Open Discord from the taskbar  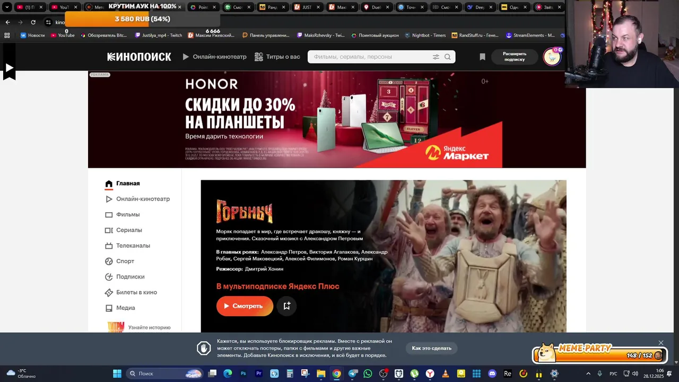(492, 374)
